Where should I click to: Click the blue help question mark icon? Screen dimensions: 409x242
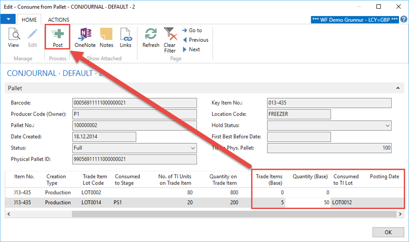coord(403,19)
